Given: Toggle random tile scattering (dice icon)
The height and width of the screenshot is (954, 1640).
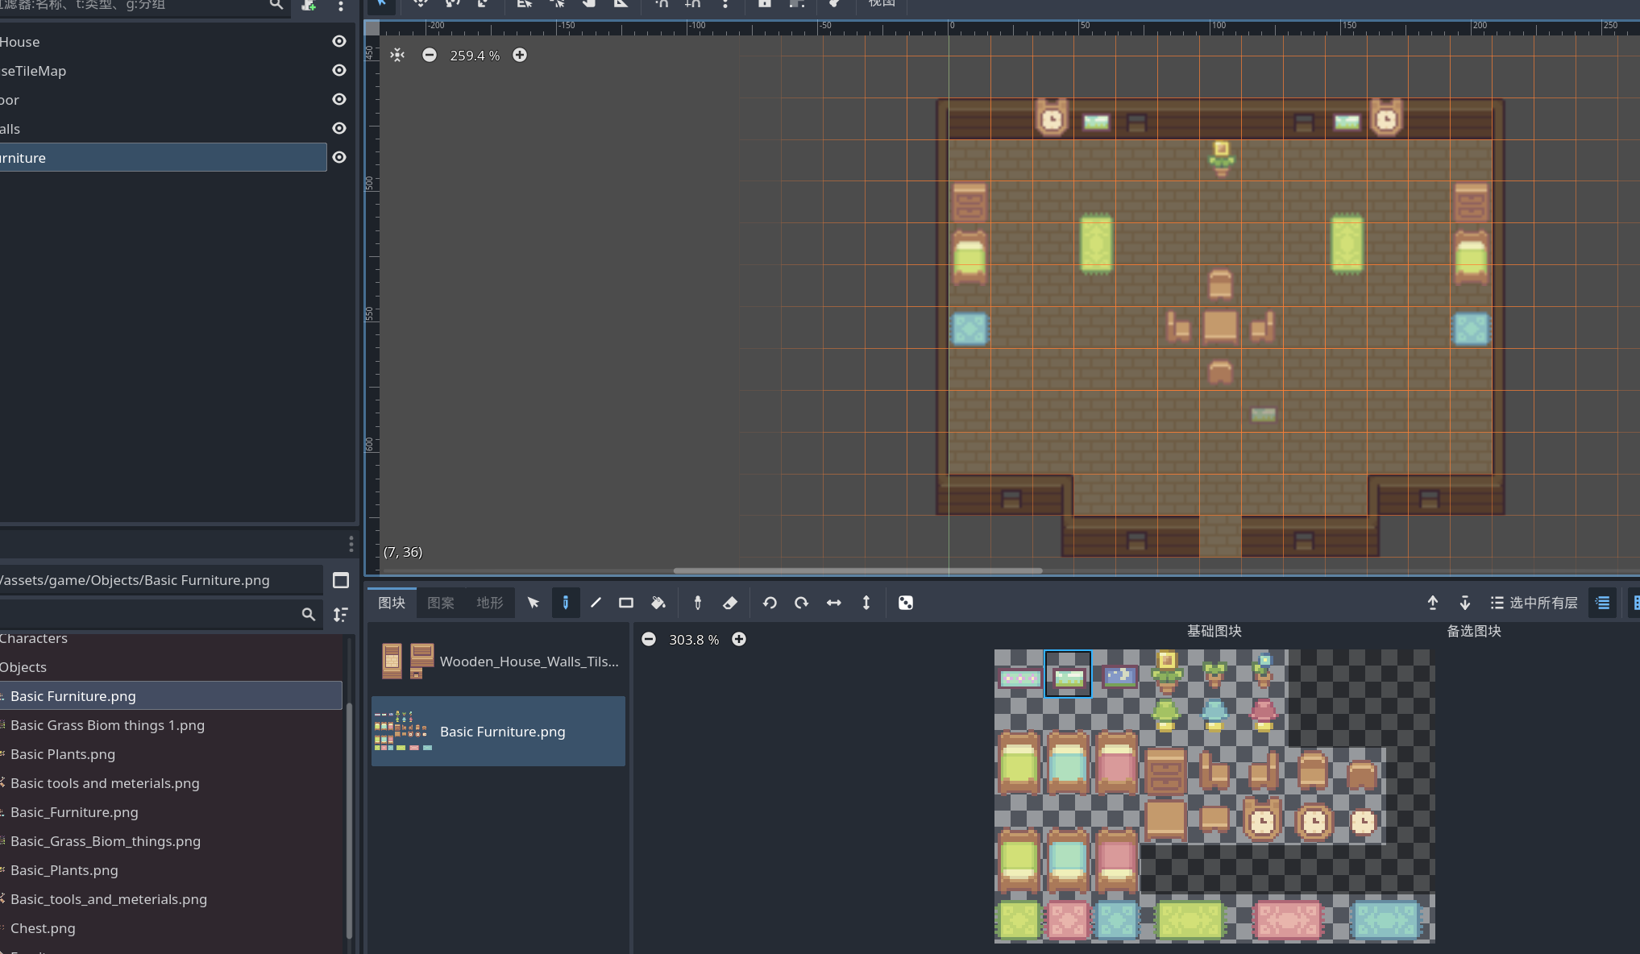Looking at the screenshot, I should coord(906,603).
